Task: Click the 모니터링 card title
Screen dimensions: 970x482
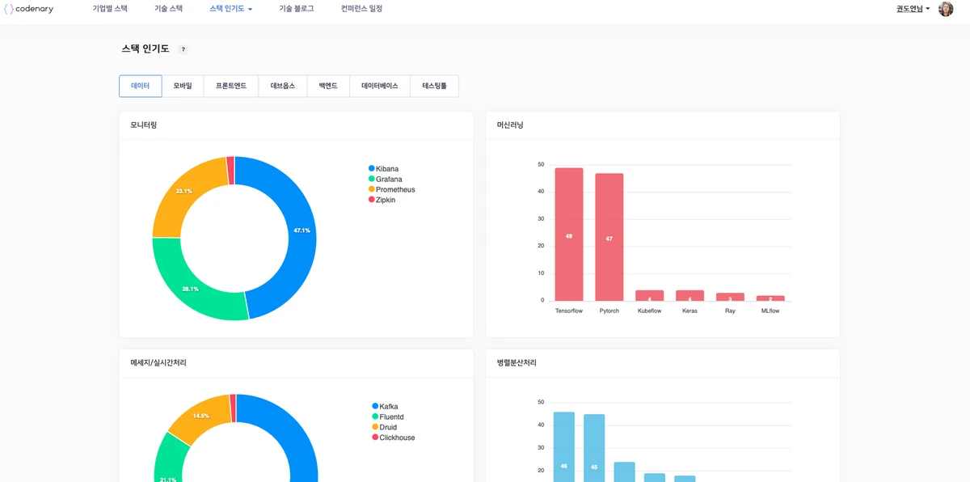Action: (144, 125)
